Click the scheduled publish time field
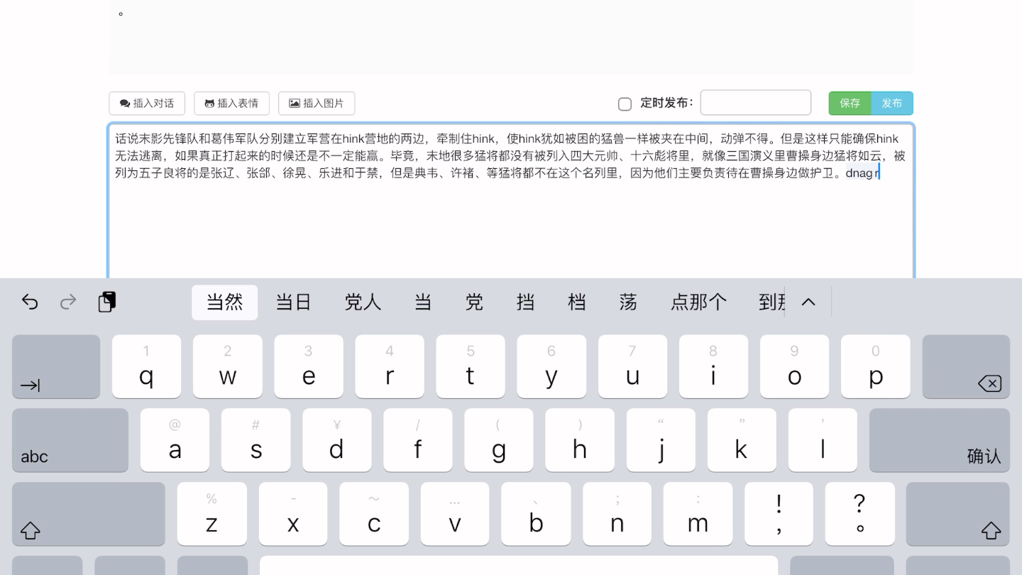The image size is (1022, 575). [x=756, y=102]
